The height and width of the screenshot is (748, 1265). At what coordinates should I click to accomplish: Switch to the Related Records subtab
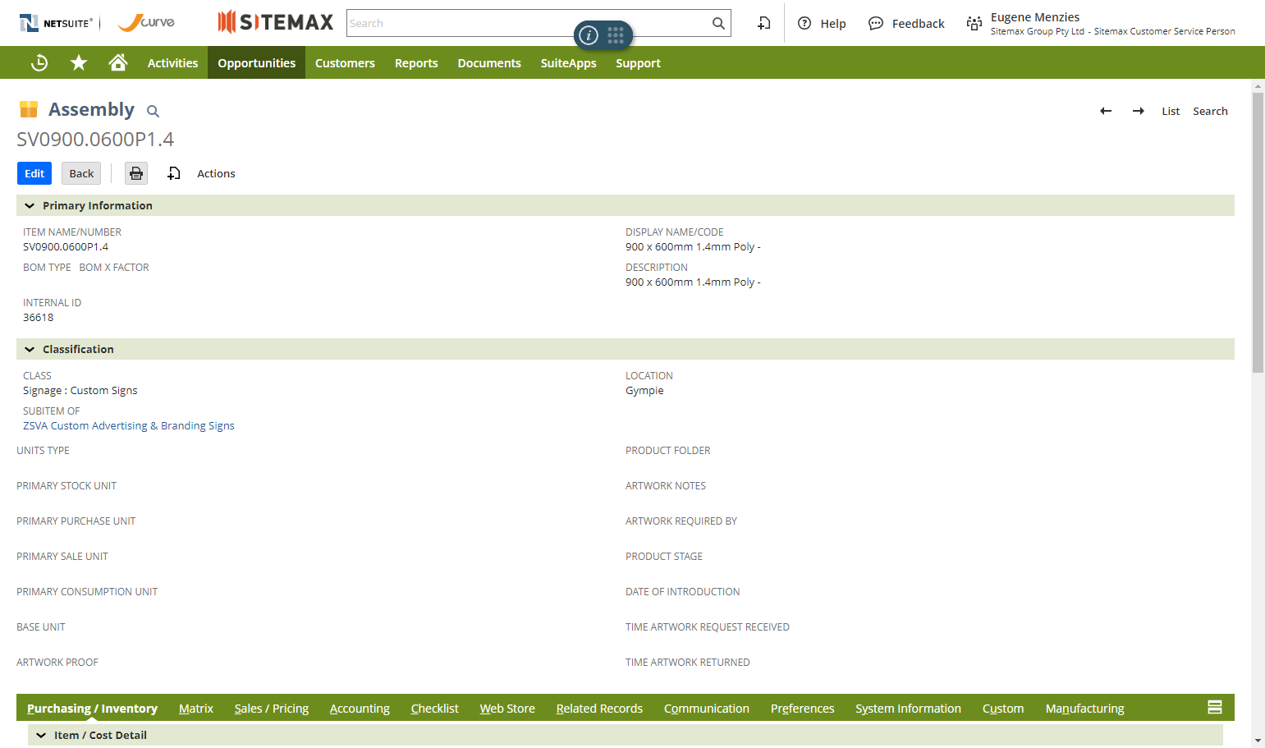[599, 708]
